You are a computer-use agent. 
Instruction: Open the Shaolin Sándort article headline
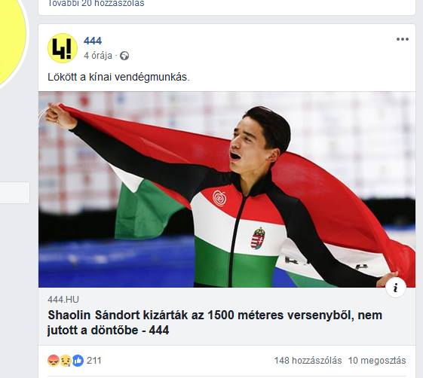(x=215, y=322)
